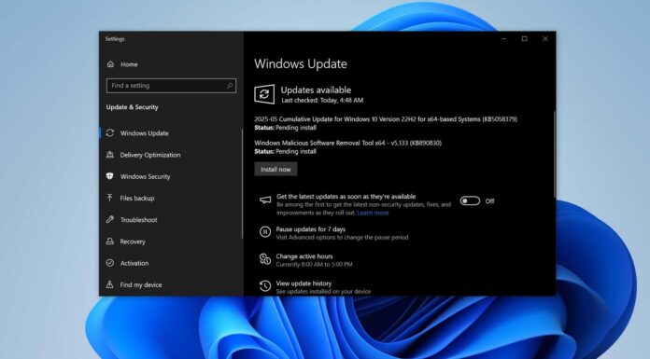Select Pause updates for 7 days

pyautogui.click(x=310, y=229)
